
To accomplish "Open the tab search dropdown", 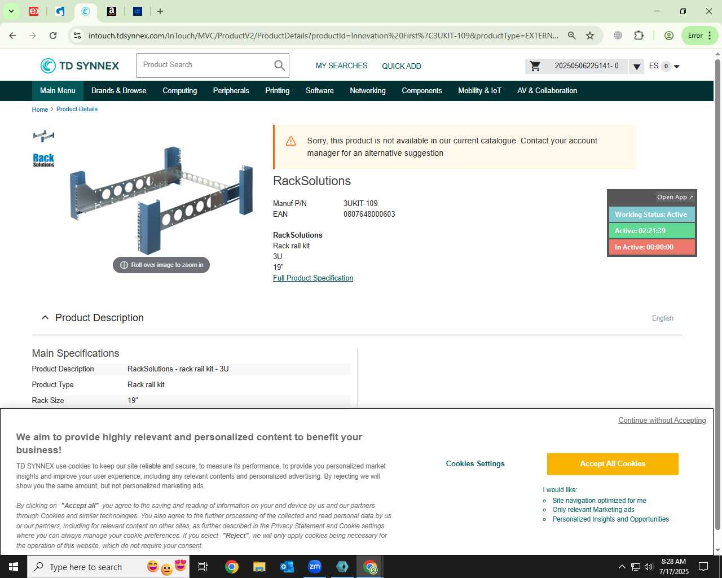I will coord(11,11).
